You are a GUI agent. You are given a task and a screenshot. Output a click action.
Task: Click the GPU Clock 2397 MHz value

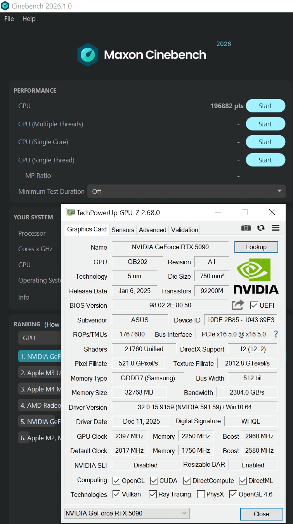129,436
